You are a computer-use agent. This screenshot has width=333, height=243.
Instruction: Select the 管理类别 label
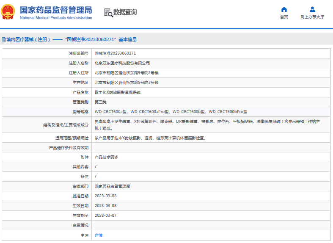[80, 102]
